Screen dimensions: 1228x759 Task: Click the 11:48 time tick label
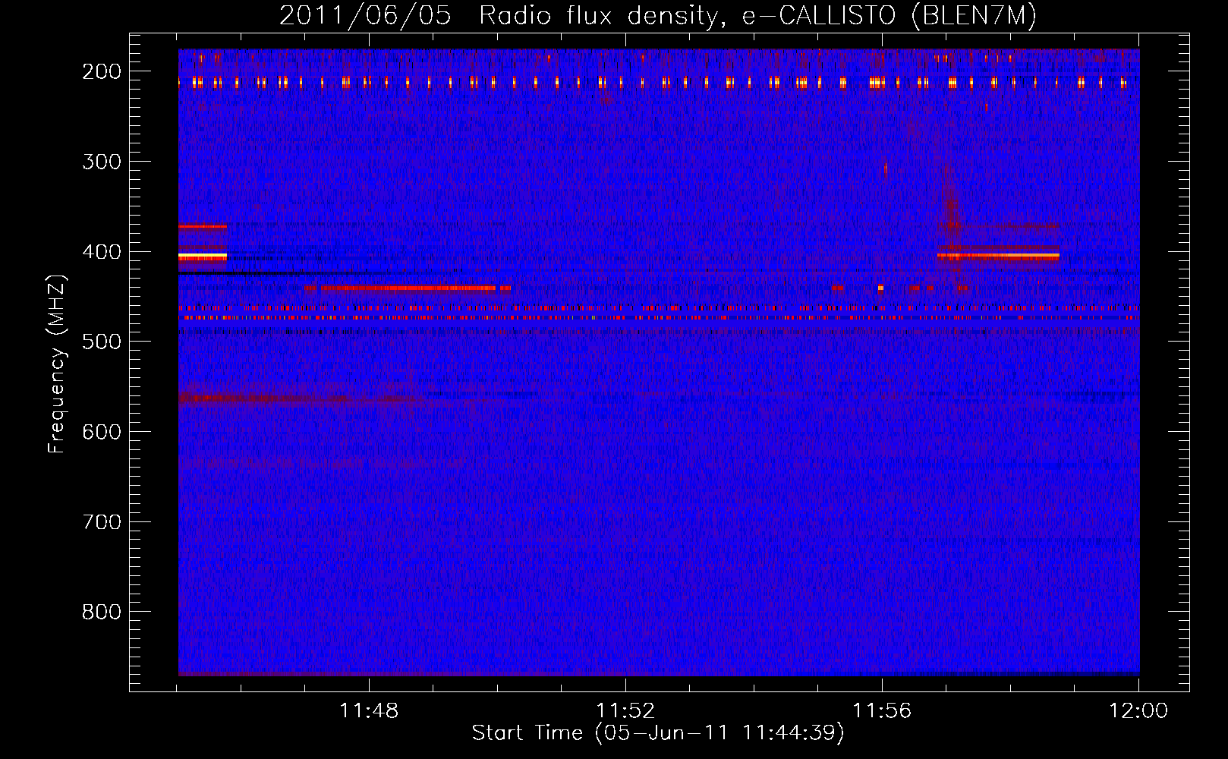[369, 711]
